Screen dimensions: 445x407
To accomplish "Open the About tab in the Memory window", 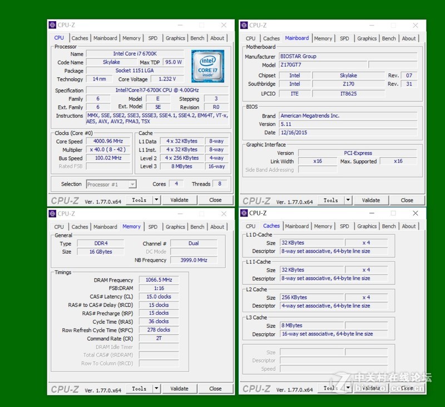I will [217, 227].
